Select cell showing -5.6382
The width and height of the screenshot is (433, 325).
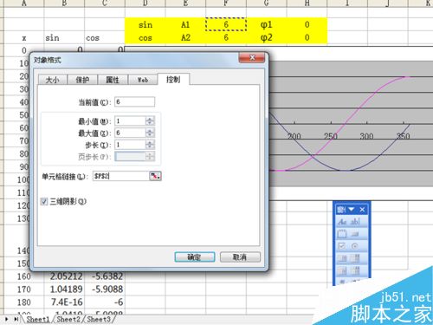[x=105, y=276]
